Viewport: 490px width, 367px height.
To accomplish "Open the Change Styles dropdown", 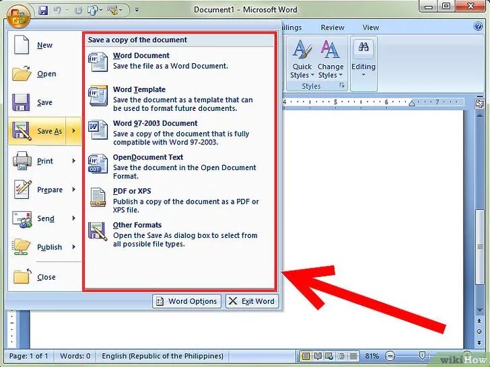I will click(330, 59).
